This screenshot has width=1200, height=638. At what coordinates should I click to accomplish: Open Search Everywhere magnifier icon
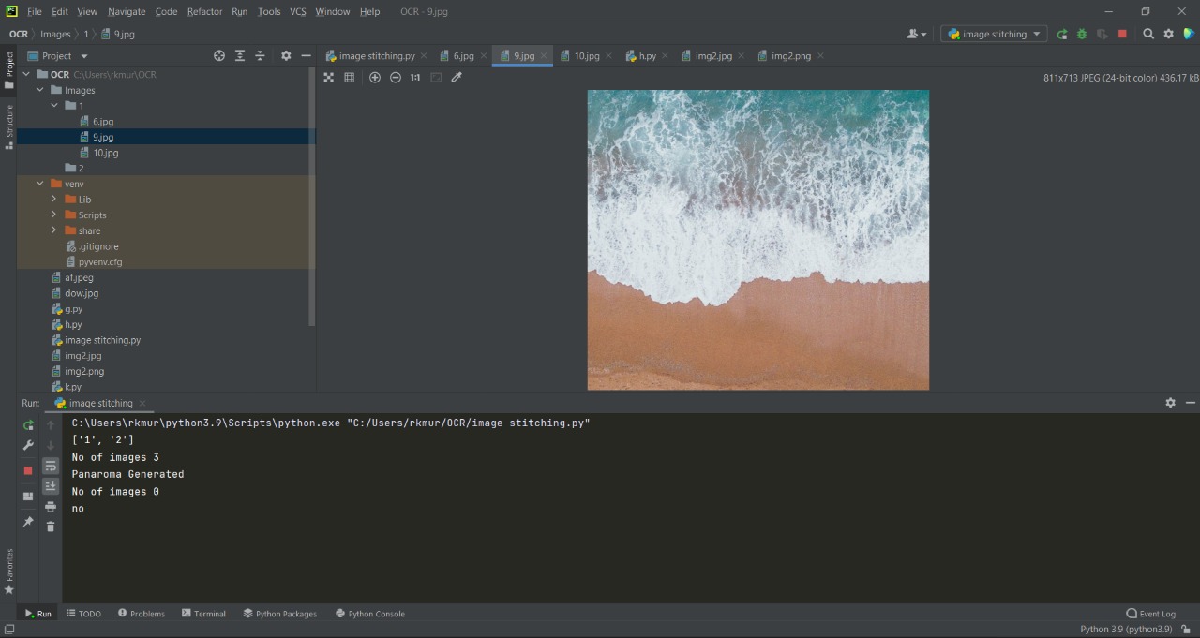click(1148, 34)
